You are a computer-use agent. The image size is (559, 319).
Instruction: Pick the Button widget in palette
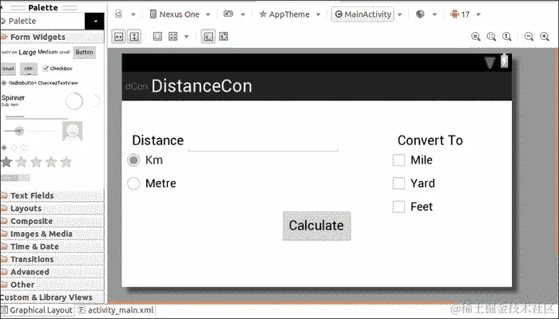pos(84,53)
